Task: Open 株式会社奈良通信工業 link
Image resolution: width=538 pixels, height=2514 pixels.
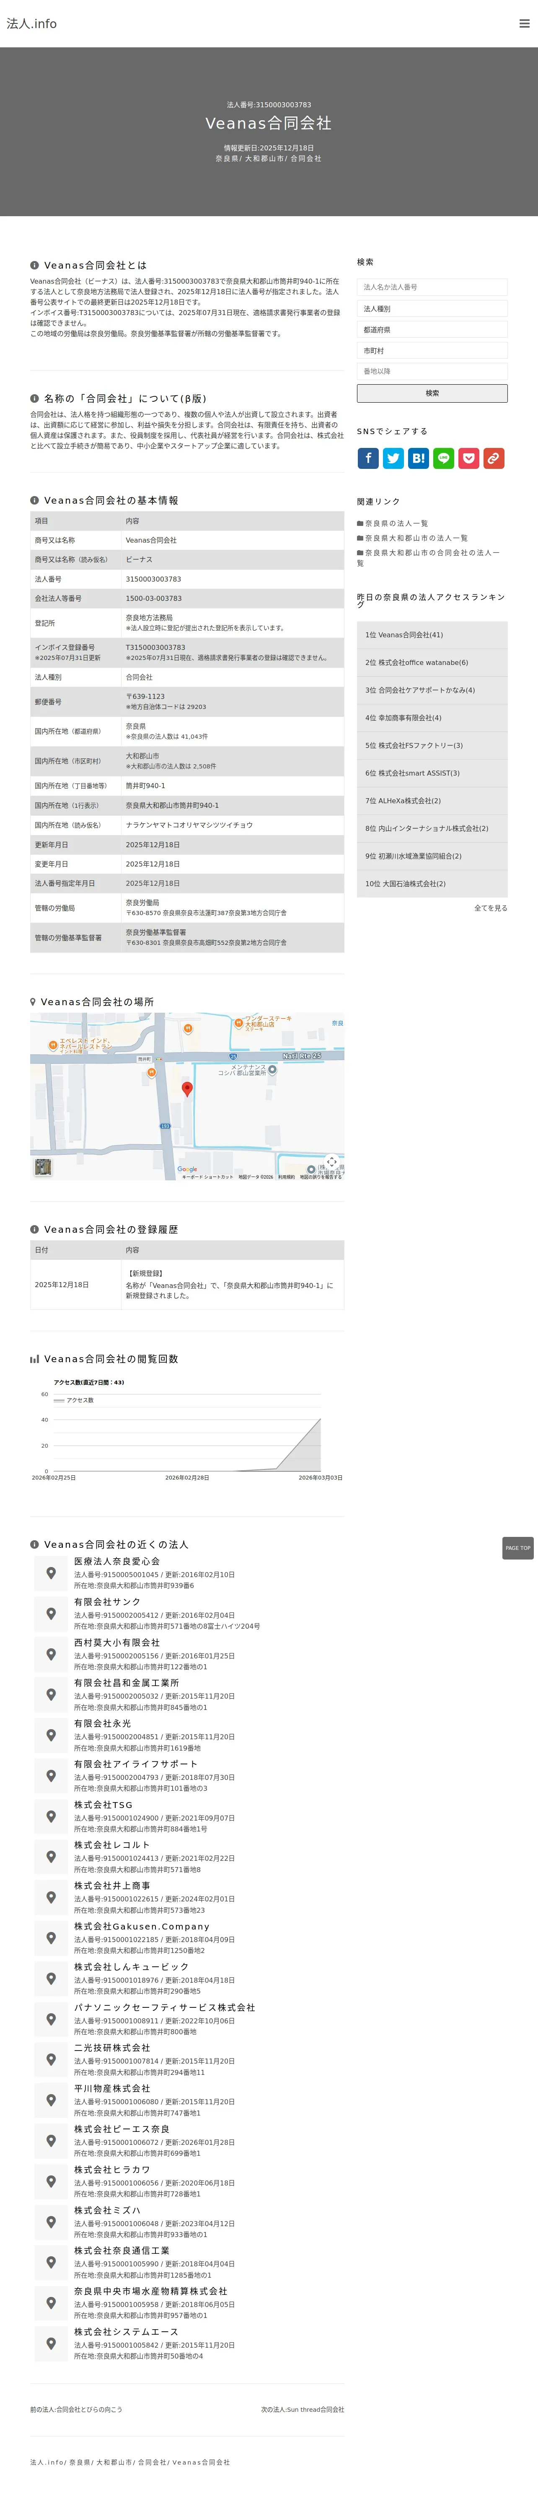Action: point(122,2250)
